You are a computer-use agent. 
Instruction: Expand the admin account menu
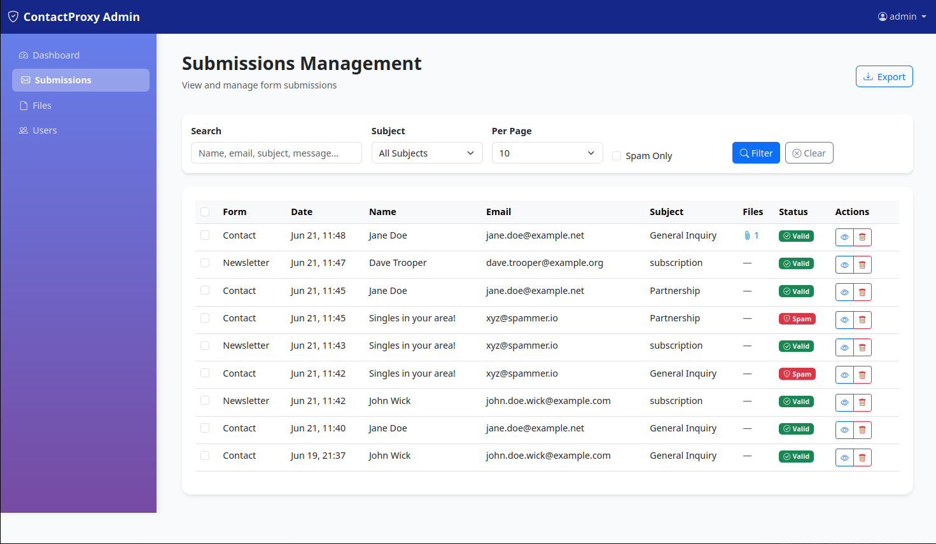click(901, 16)
